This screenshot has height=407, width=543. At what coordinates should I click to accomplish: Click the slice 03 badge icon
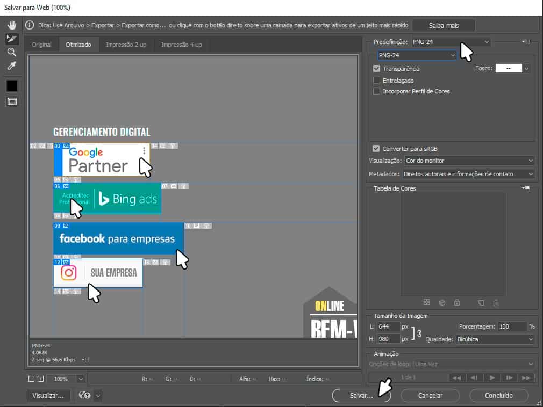click(66, 146)
